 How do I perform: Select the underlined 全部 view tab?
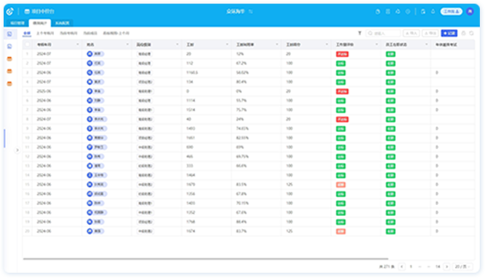27,33
